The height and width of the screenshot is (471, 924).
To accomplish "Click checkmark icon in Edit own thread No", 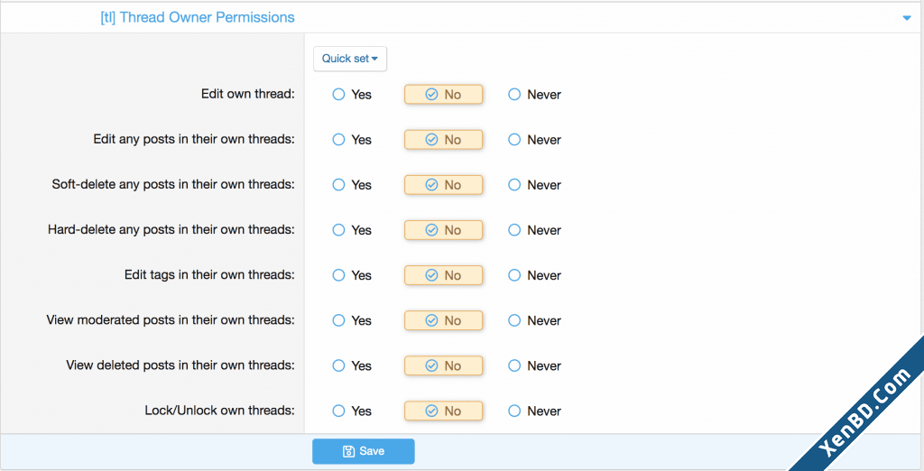I will [x=431, y=95].
